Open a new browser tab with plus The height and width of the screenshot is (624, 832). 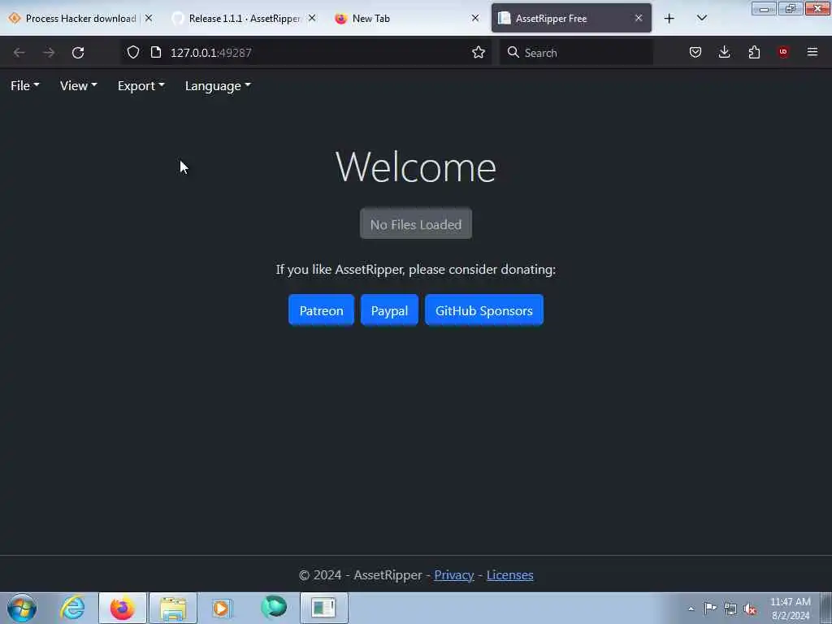point(669,19)
